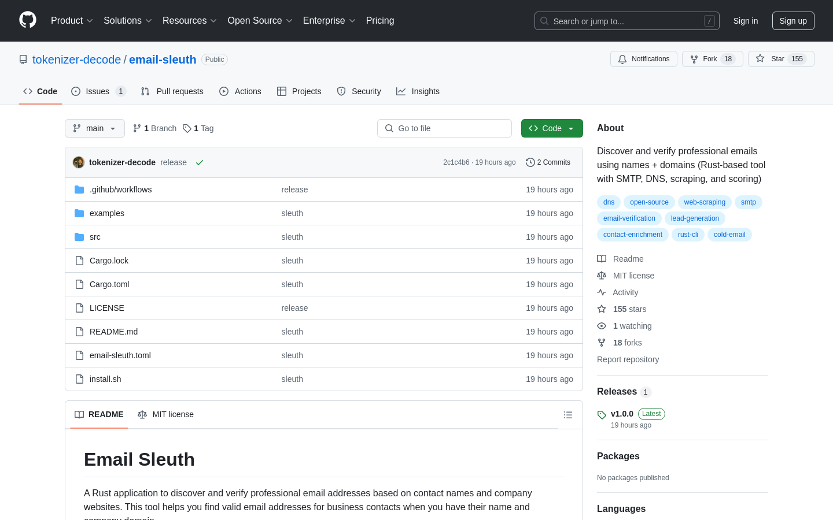Open the Product dropdown menu
Image resolution: width=833 pixels, height=520 pixels.
pos(72,21)
